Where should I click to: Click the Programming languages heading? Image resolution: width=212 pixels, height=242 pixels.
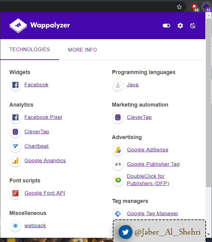coord(144,72)
